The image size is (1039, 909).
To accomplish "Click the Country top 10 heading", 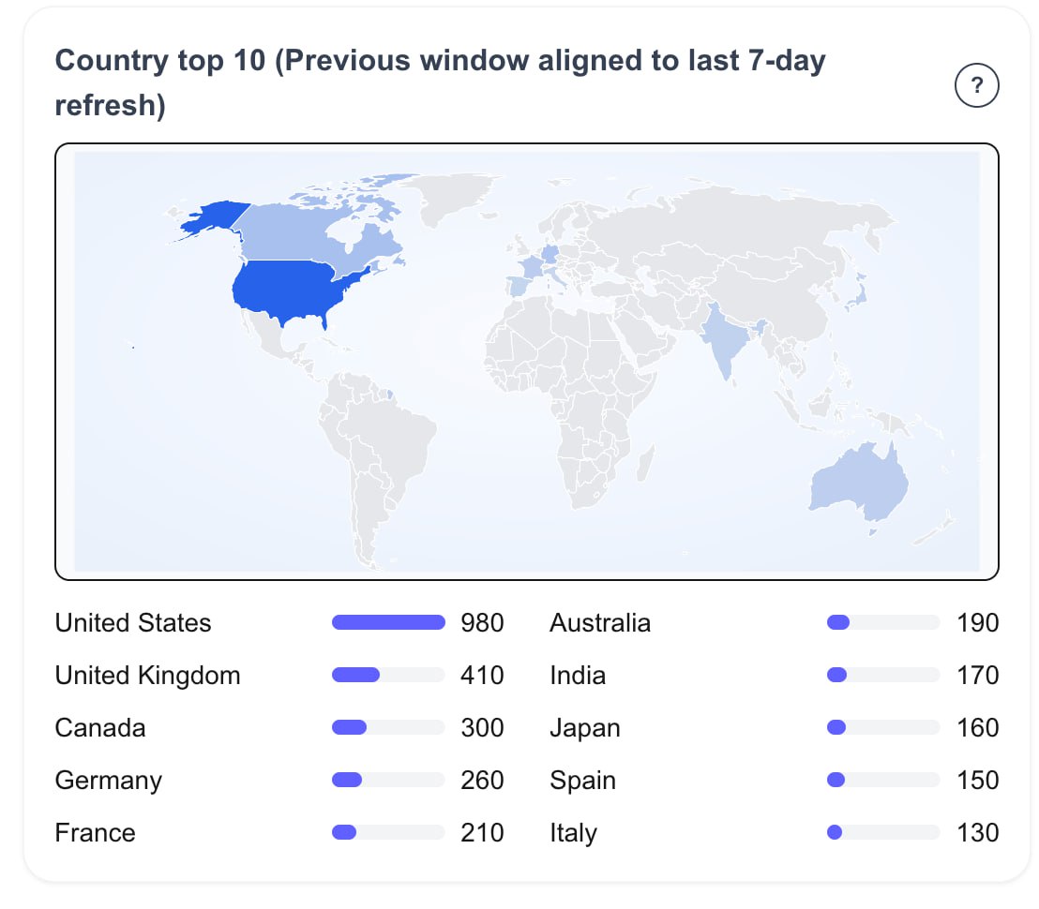I will 441,82.
